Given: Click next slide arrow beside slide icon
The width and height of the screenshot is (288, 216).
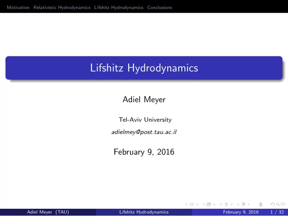Looking at the screenshot, I should pos(197,204).
